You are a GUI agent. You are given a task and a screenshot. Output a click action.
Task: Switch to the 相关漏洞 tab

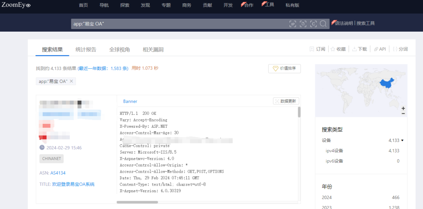(x=153, y=50)
